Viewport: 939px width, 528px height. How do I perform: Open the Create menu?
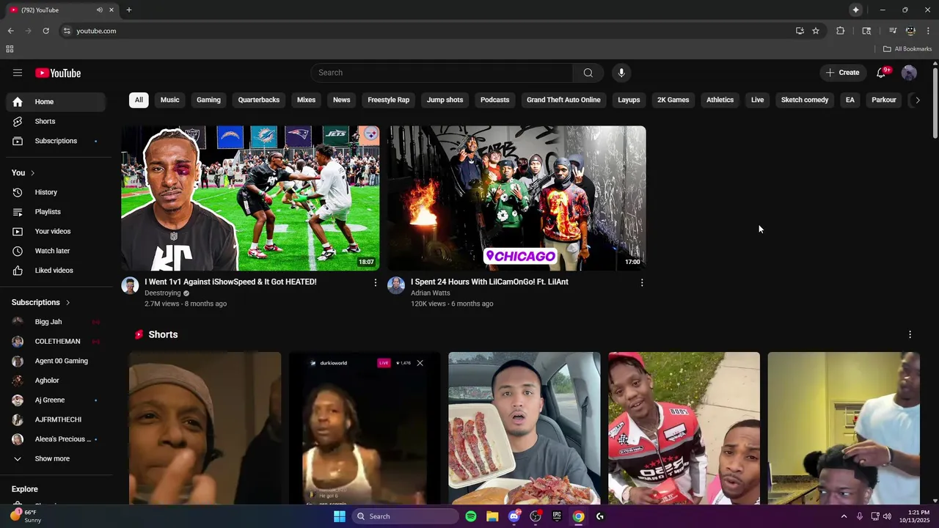coord(842,73)
